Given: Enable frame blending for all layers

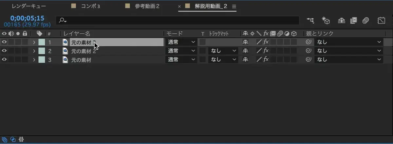Looking at the screenshot, I should [353, 21].
